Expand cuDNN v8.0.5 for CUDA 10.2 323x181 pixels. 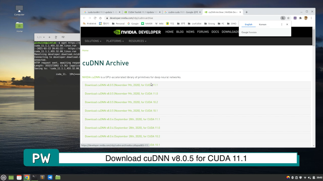pos(196,102)
